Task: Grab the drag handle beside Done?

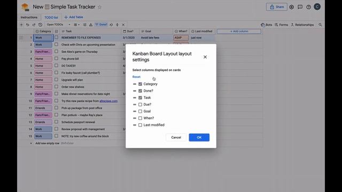Action: (x=135, y=91)
